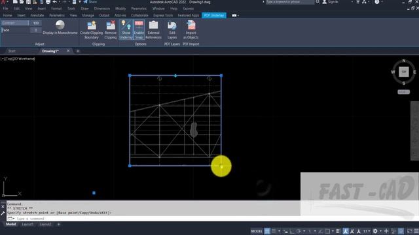Click the Fade value field
The width and height of the screenshot is (419, 235).
pos(36,30)
